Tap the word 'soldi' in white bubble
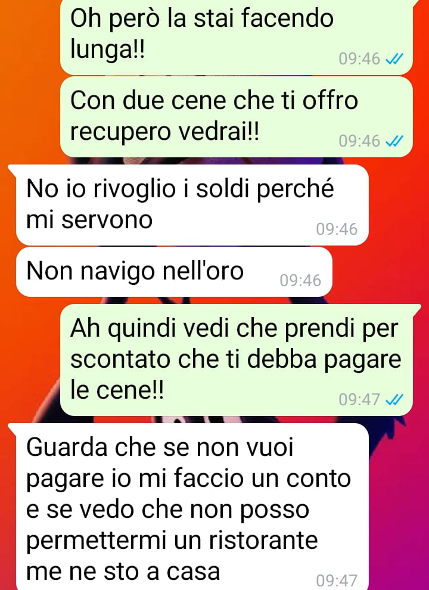This screenshot has height=590, width=429. click(223, 188)
